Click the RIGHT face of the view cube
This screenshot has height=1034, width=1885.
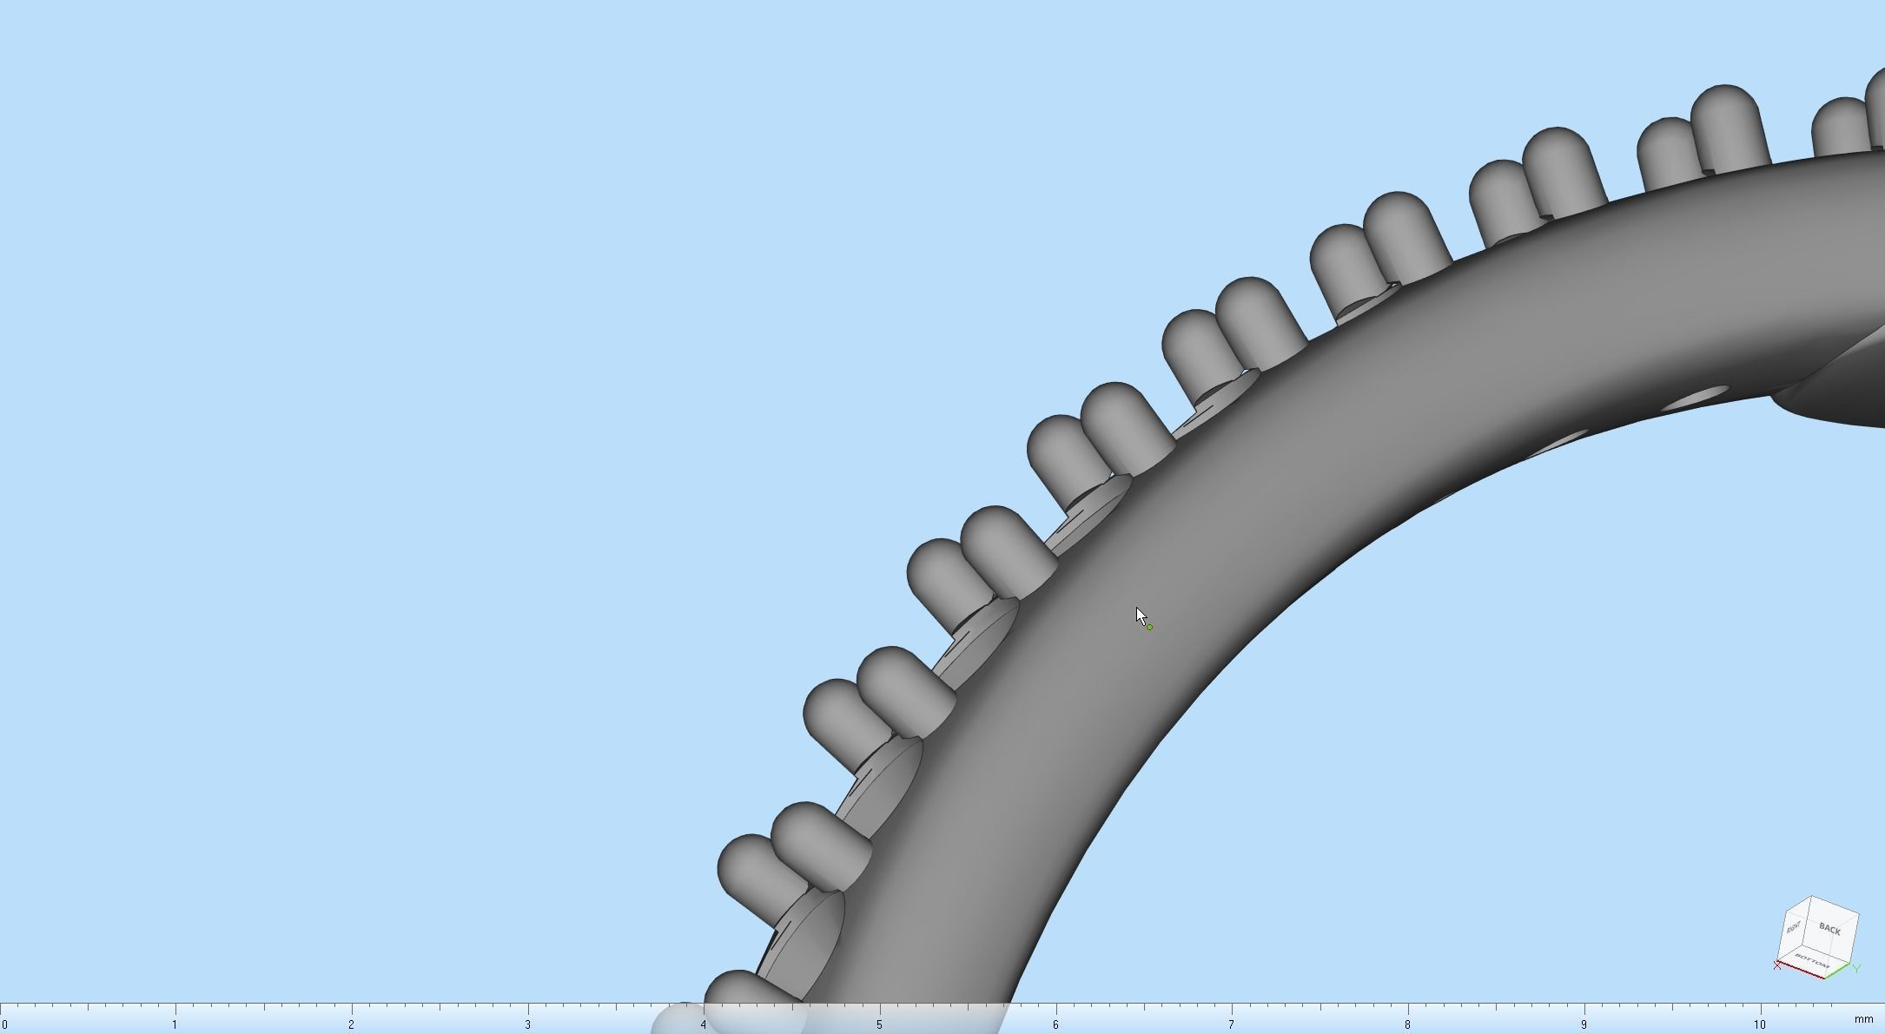click(x=1795, y=928)
